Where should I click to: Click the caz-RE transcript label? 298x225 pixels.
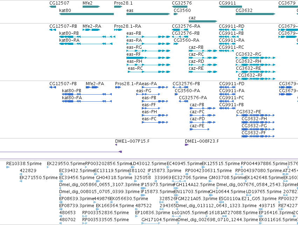point(196,68)
